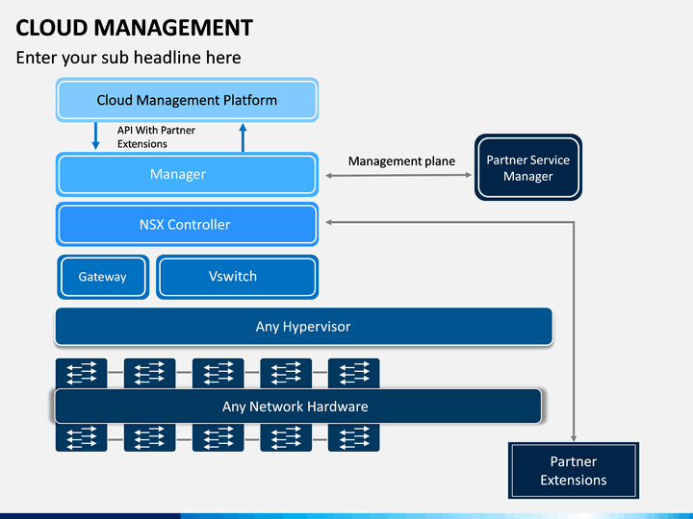Select the Cloud Management Platform box

pyautogui.click(x=187, y=100)
